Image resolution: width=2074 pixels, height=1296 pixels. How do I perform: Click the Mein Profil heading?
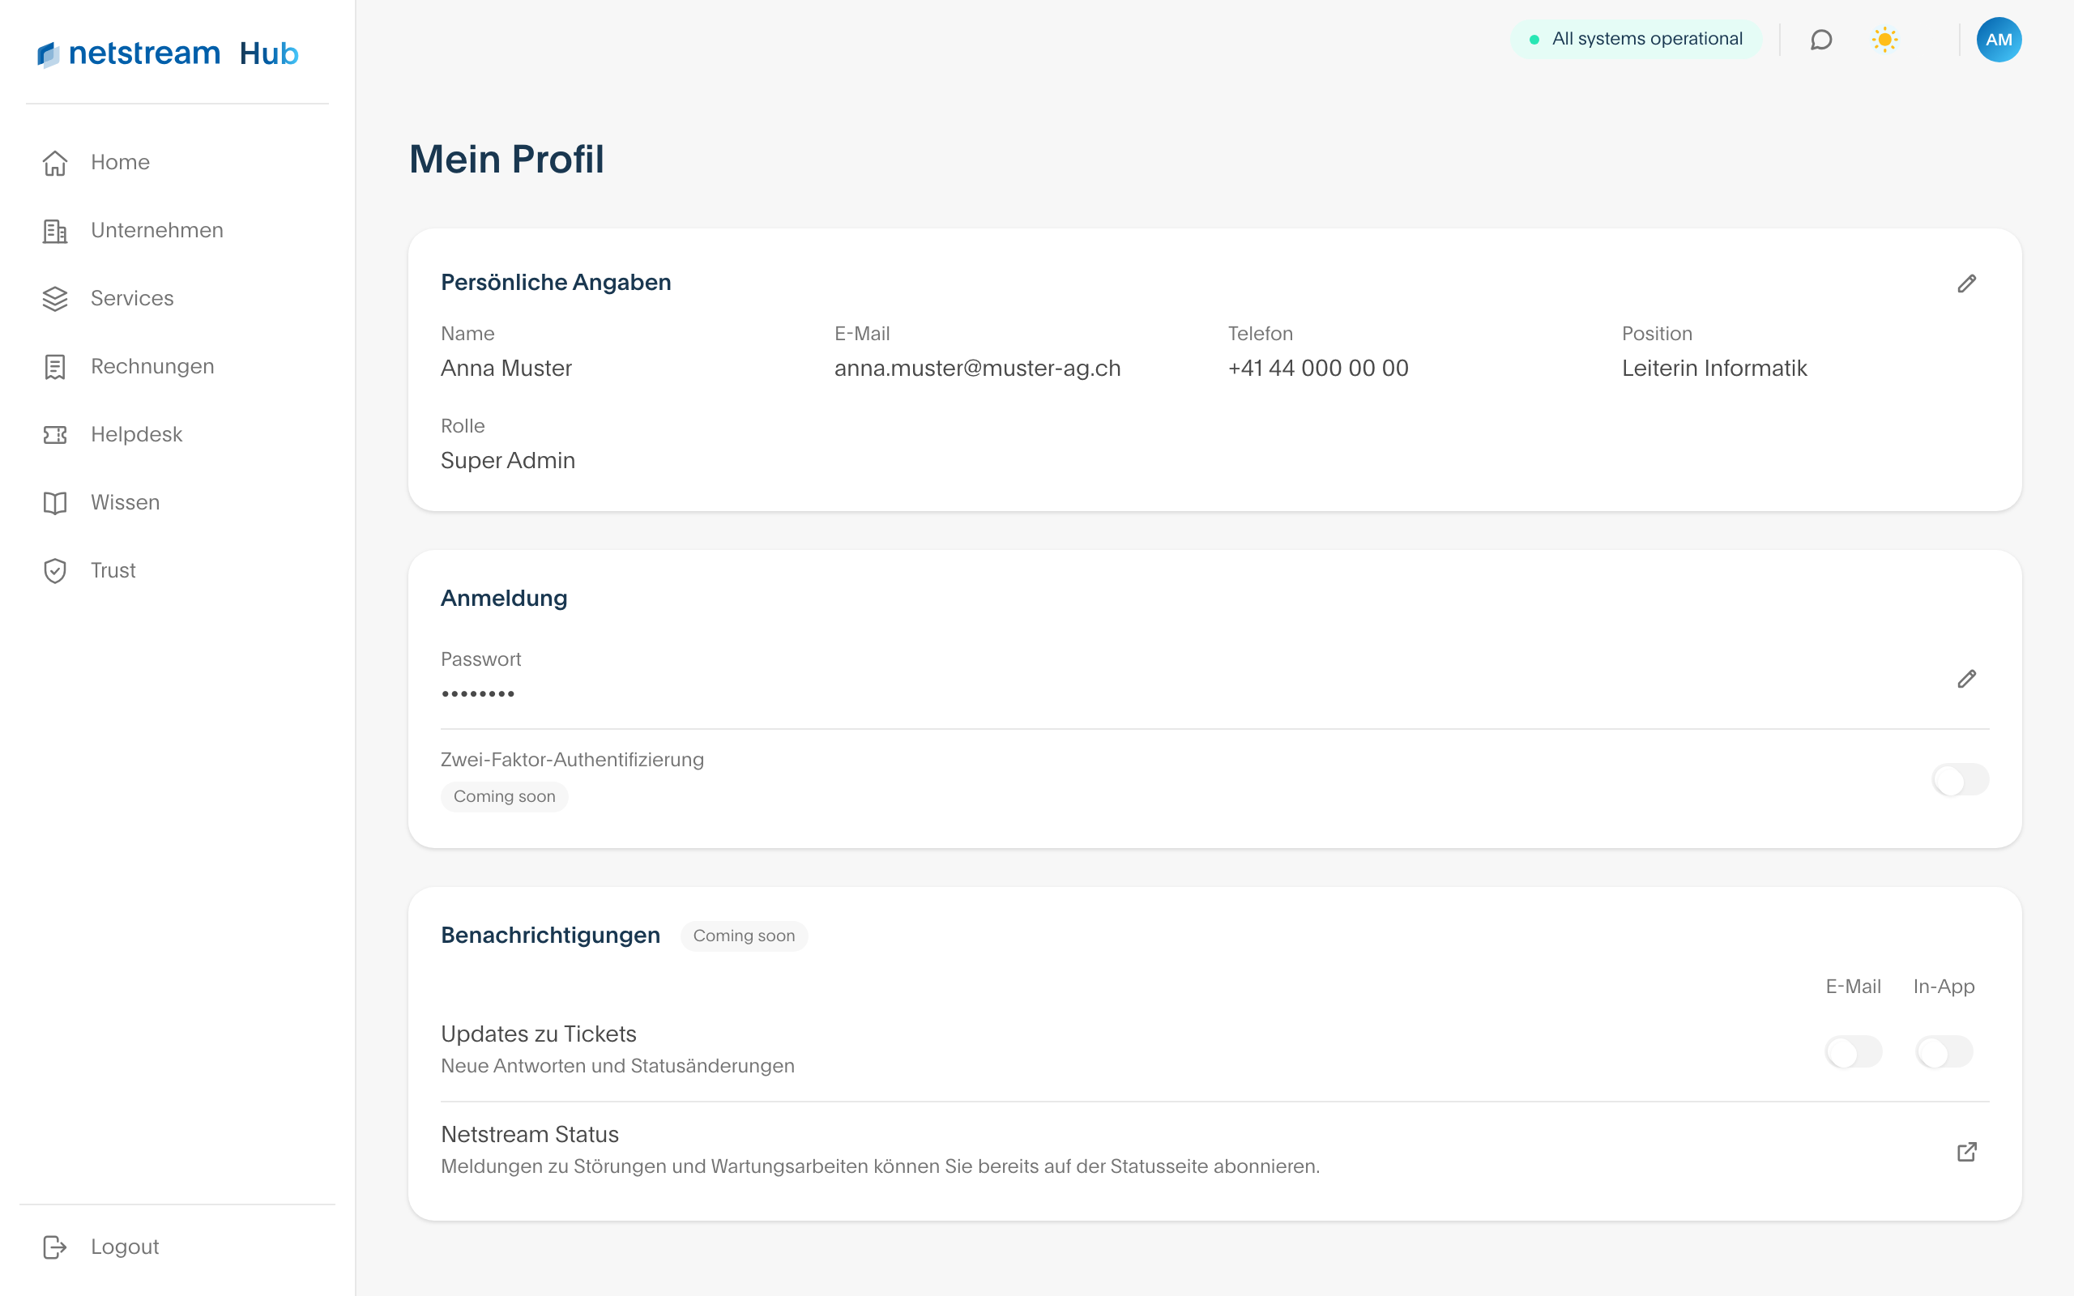[x=506, y=160]
